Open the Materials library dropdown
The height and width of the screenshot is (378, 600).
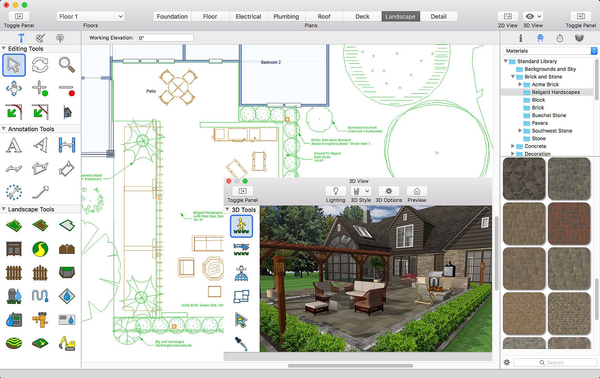550,51
